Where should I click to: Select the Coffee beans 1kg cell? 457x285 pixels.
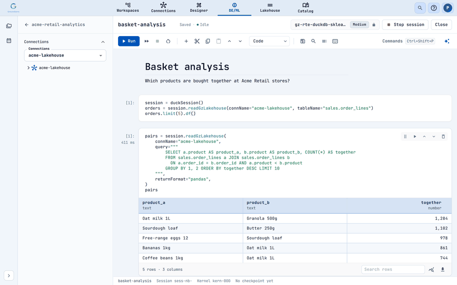click(x=190, y=258)
